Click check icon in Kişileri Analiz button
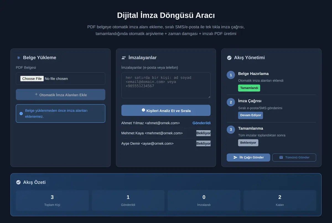This screenshot has width=332, height=223. pos(143,110)
